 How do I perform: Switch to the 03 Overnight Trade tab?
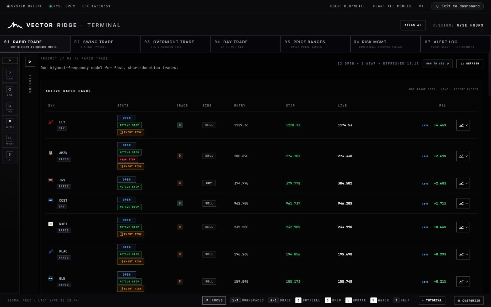click(x=175, y=44)
